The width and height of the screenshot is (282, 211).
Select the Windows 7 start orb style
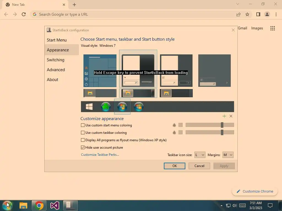pyautogui.click(x=122, y=107)
